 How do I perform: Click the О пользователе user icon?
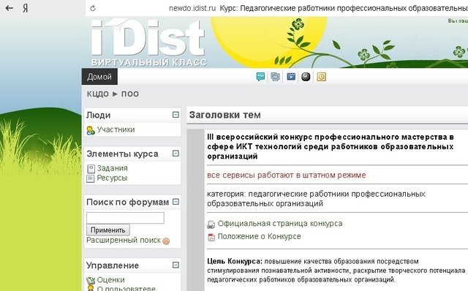click(x=91, y=288)
